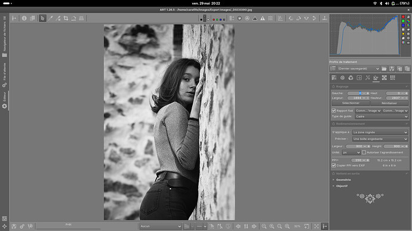Toggle red channel in histogram
This screenshot has width=412, height=231.
(x=403, y=17)
